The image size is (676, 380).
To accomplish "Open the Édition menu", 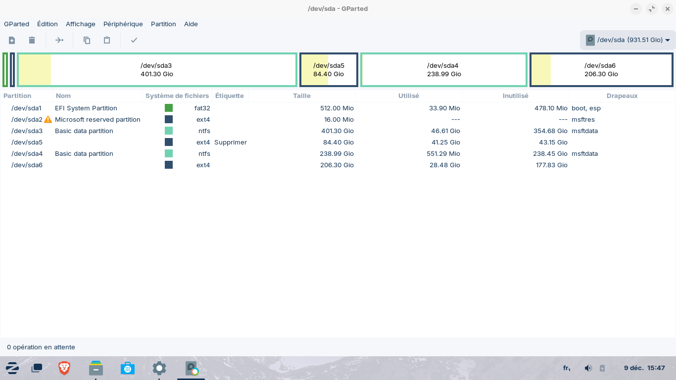I will 48,24.
